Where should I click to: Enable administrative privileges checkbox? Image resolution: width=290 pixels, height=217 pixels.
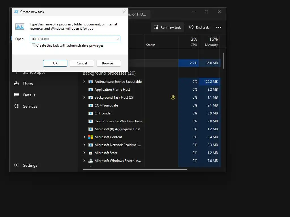pos(33,45)
